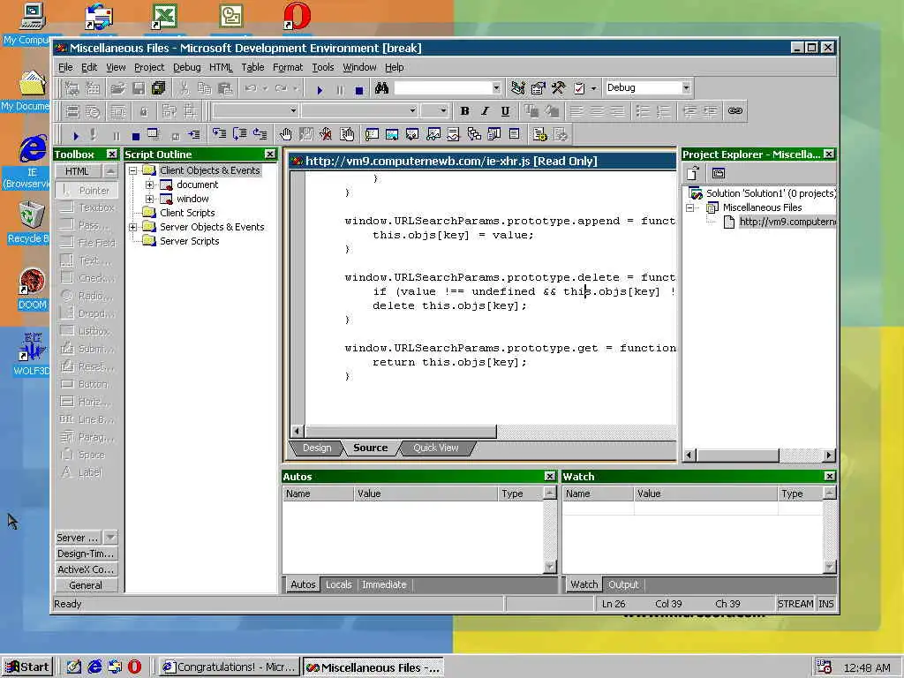
Task: Open the Task List button dropdown arrow
Action: click(594, 88)
